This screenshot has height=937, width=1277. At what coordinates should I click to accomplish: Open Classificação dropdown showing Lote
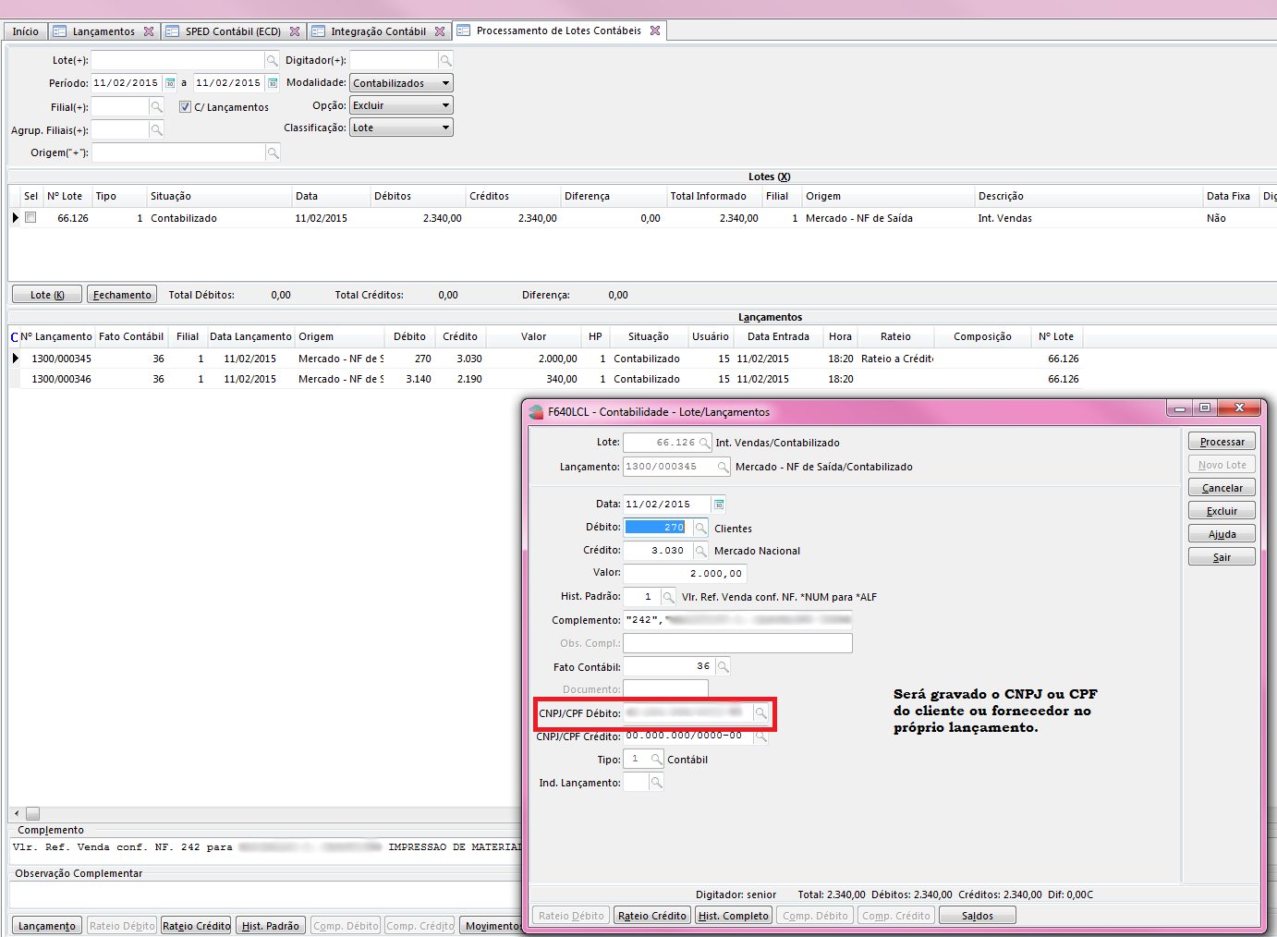tap(401, 128)
